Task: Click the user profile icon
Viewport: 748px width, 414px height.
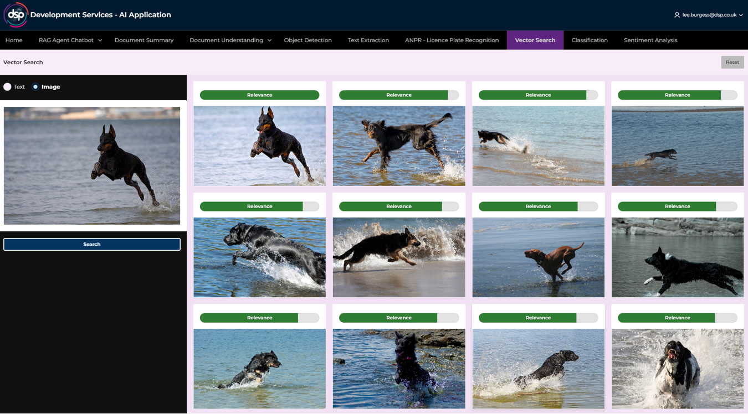Action: (x=677, y=15)
